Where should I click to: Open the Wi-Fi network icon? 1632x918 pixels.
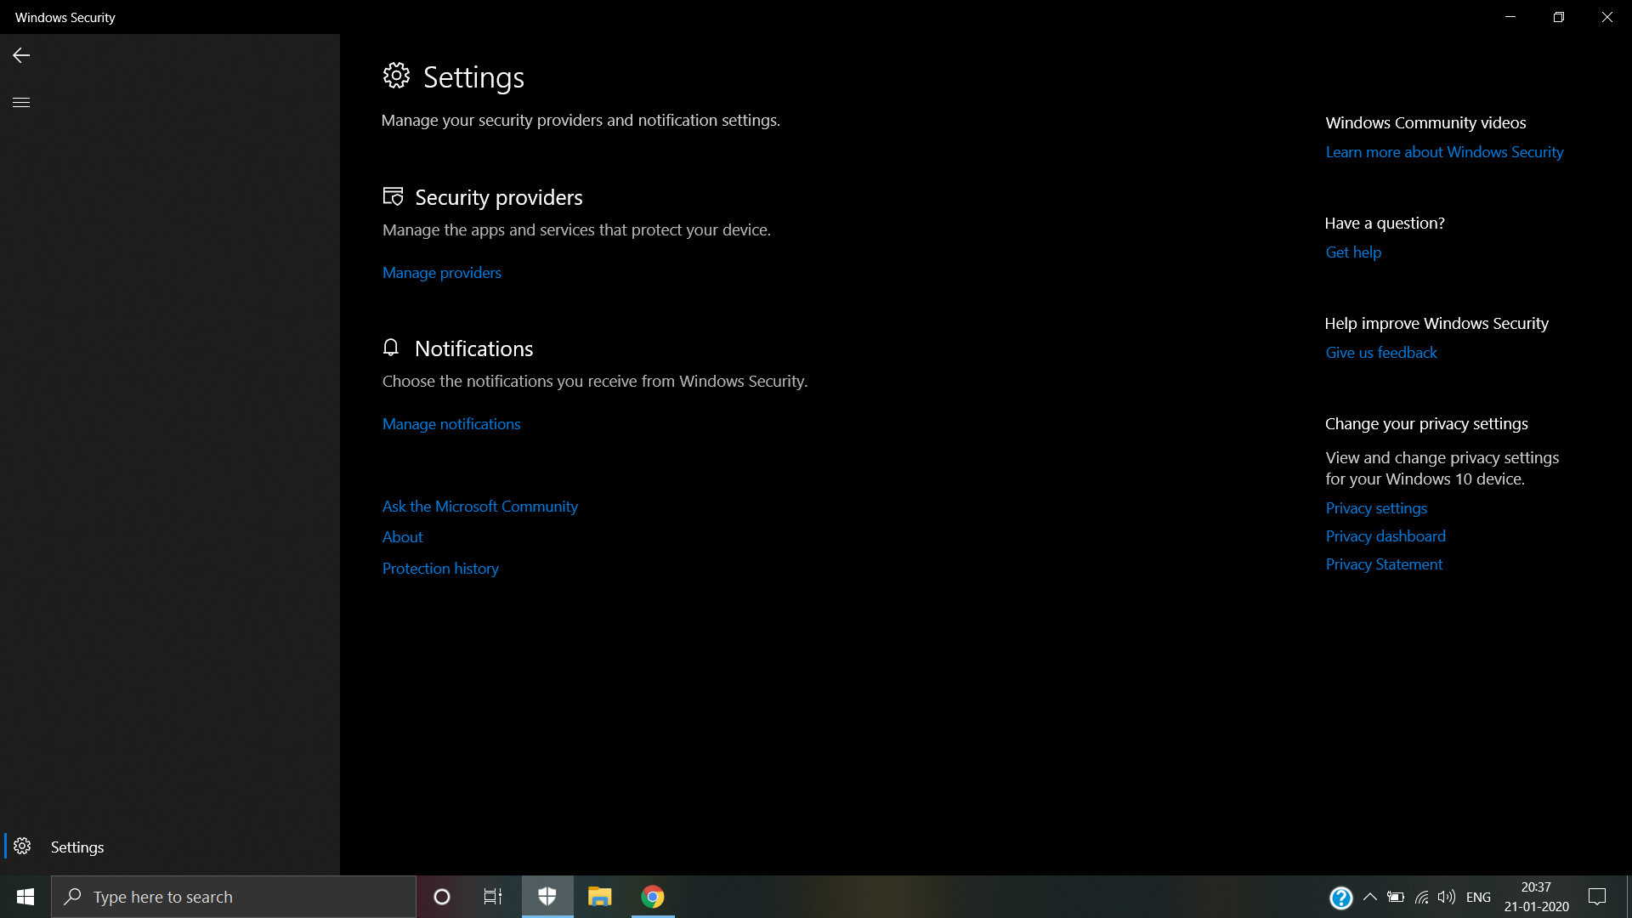[1421, 897]
